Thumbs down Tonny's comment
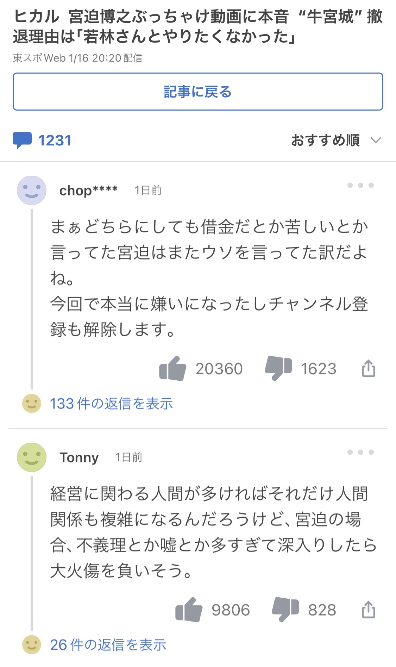The height and width of the screenshot is (667, 396). click(x=285, y=609)
